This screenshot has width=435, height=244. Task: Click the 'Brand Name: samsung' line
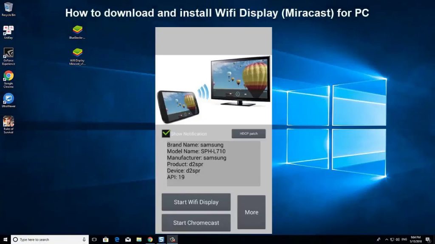[195, 145]
